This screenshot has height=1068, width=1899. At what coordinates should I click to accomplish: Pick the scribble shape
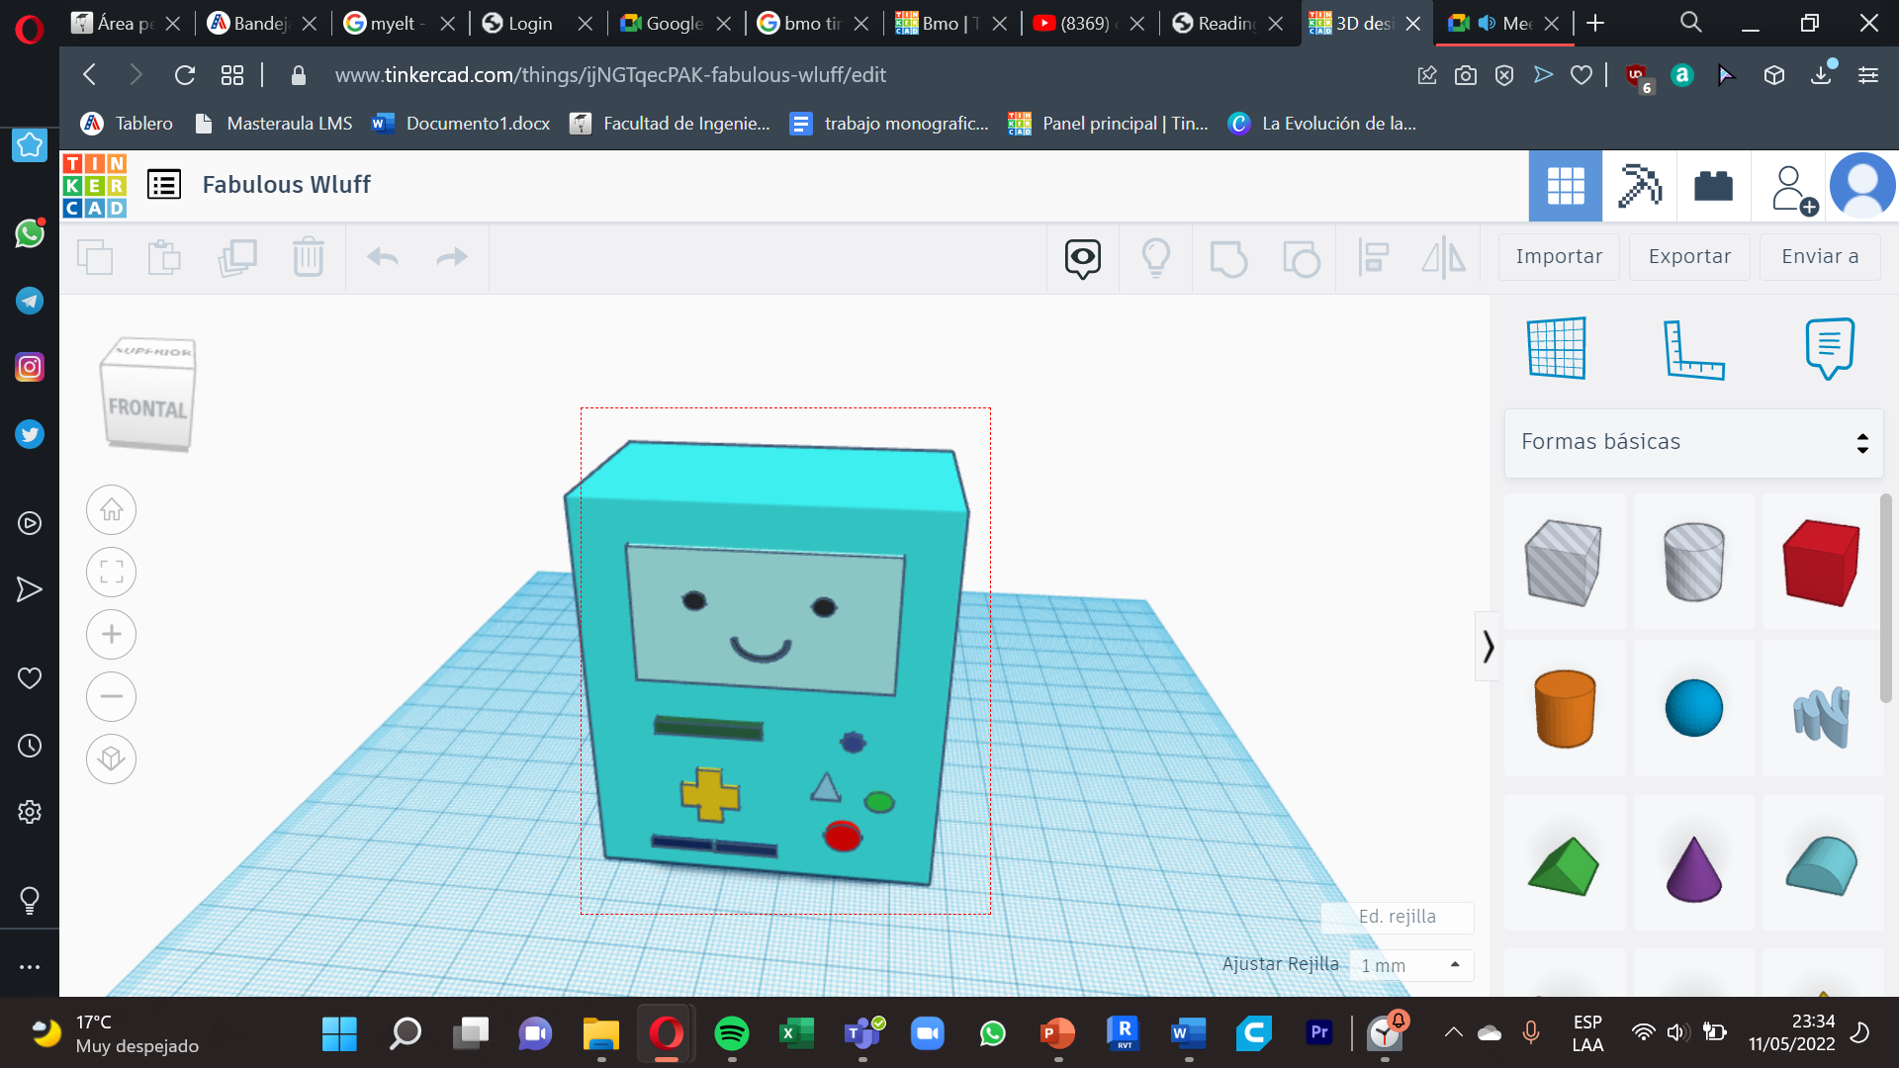click(x=1822, y=716)
